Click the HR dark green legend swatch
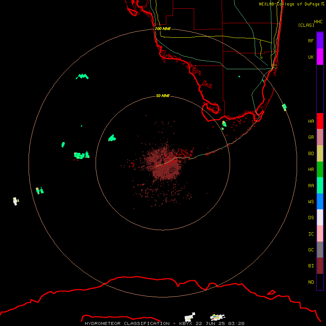This screenshot has height=326, width=326. [x=320, y=170]
